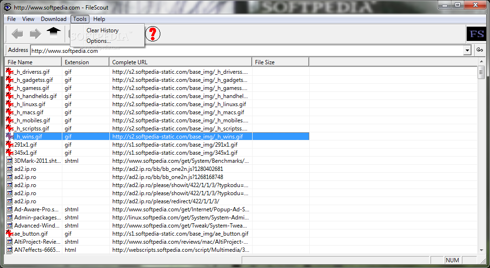Select the _h_mobiles.gif file name

32,120
